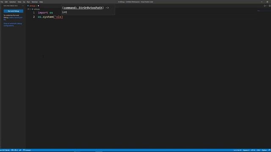271x152 pixels.
Task: Open the Terminal menu
Action: [x=35, y=2]
